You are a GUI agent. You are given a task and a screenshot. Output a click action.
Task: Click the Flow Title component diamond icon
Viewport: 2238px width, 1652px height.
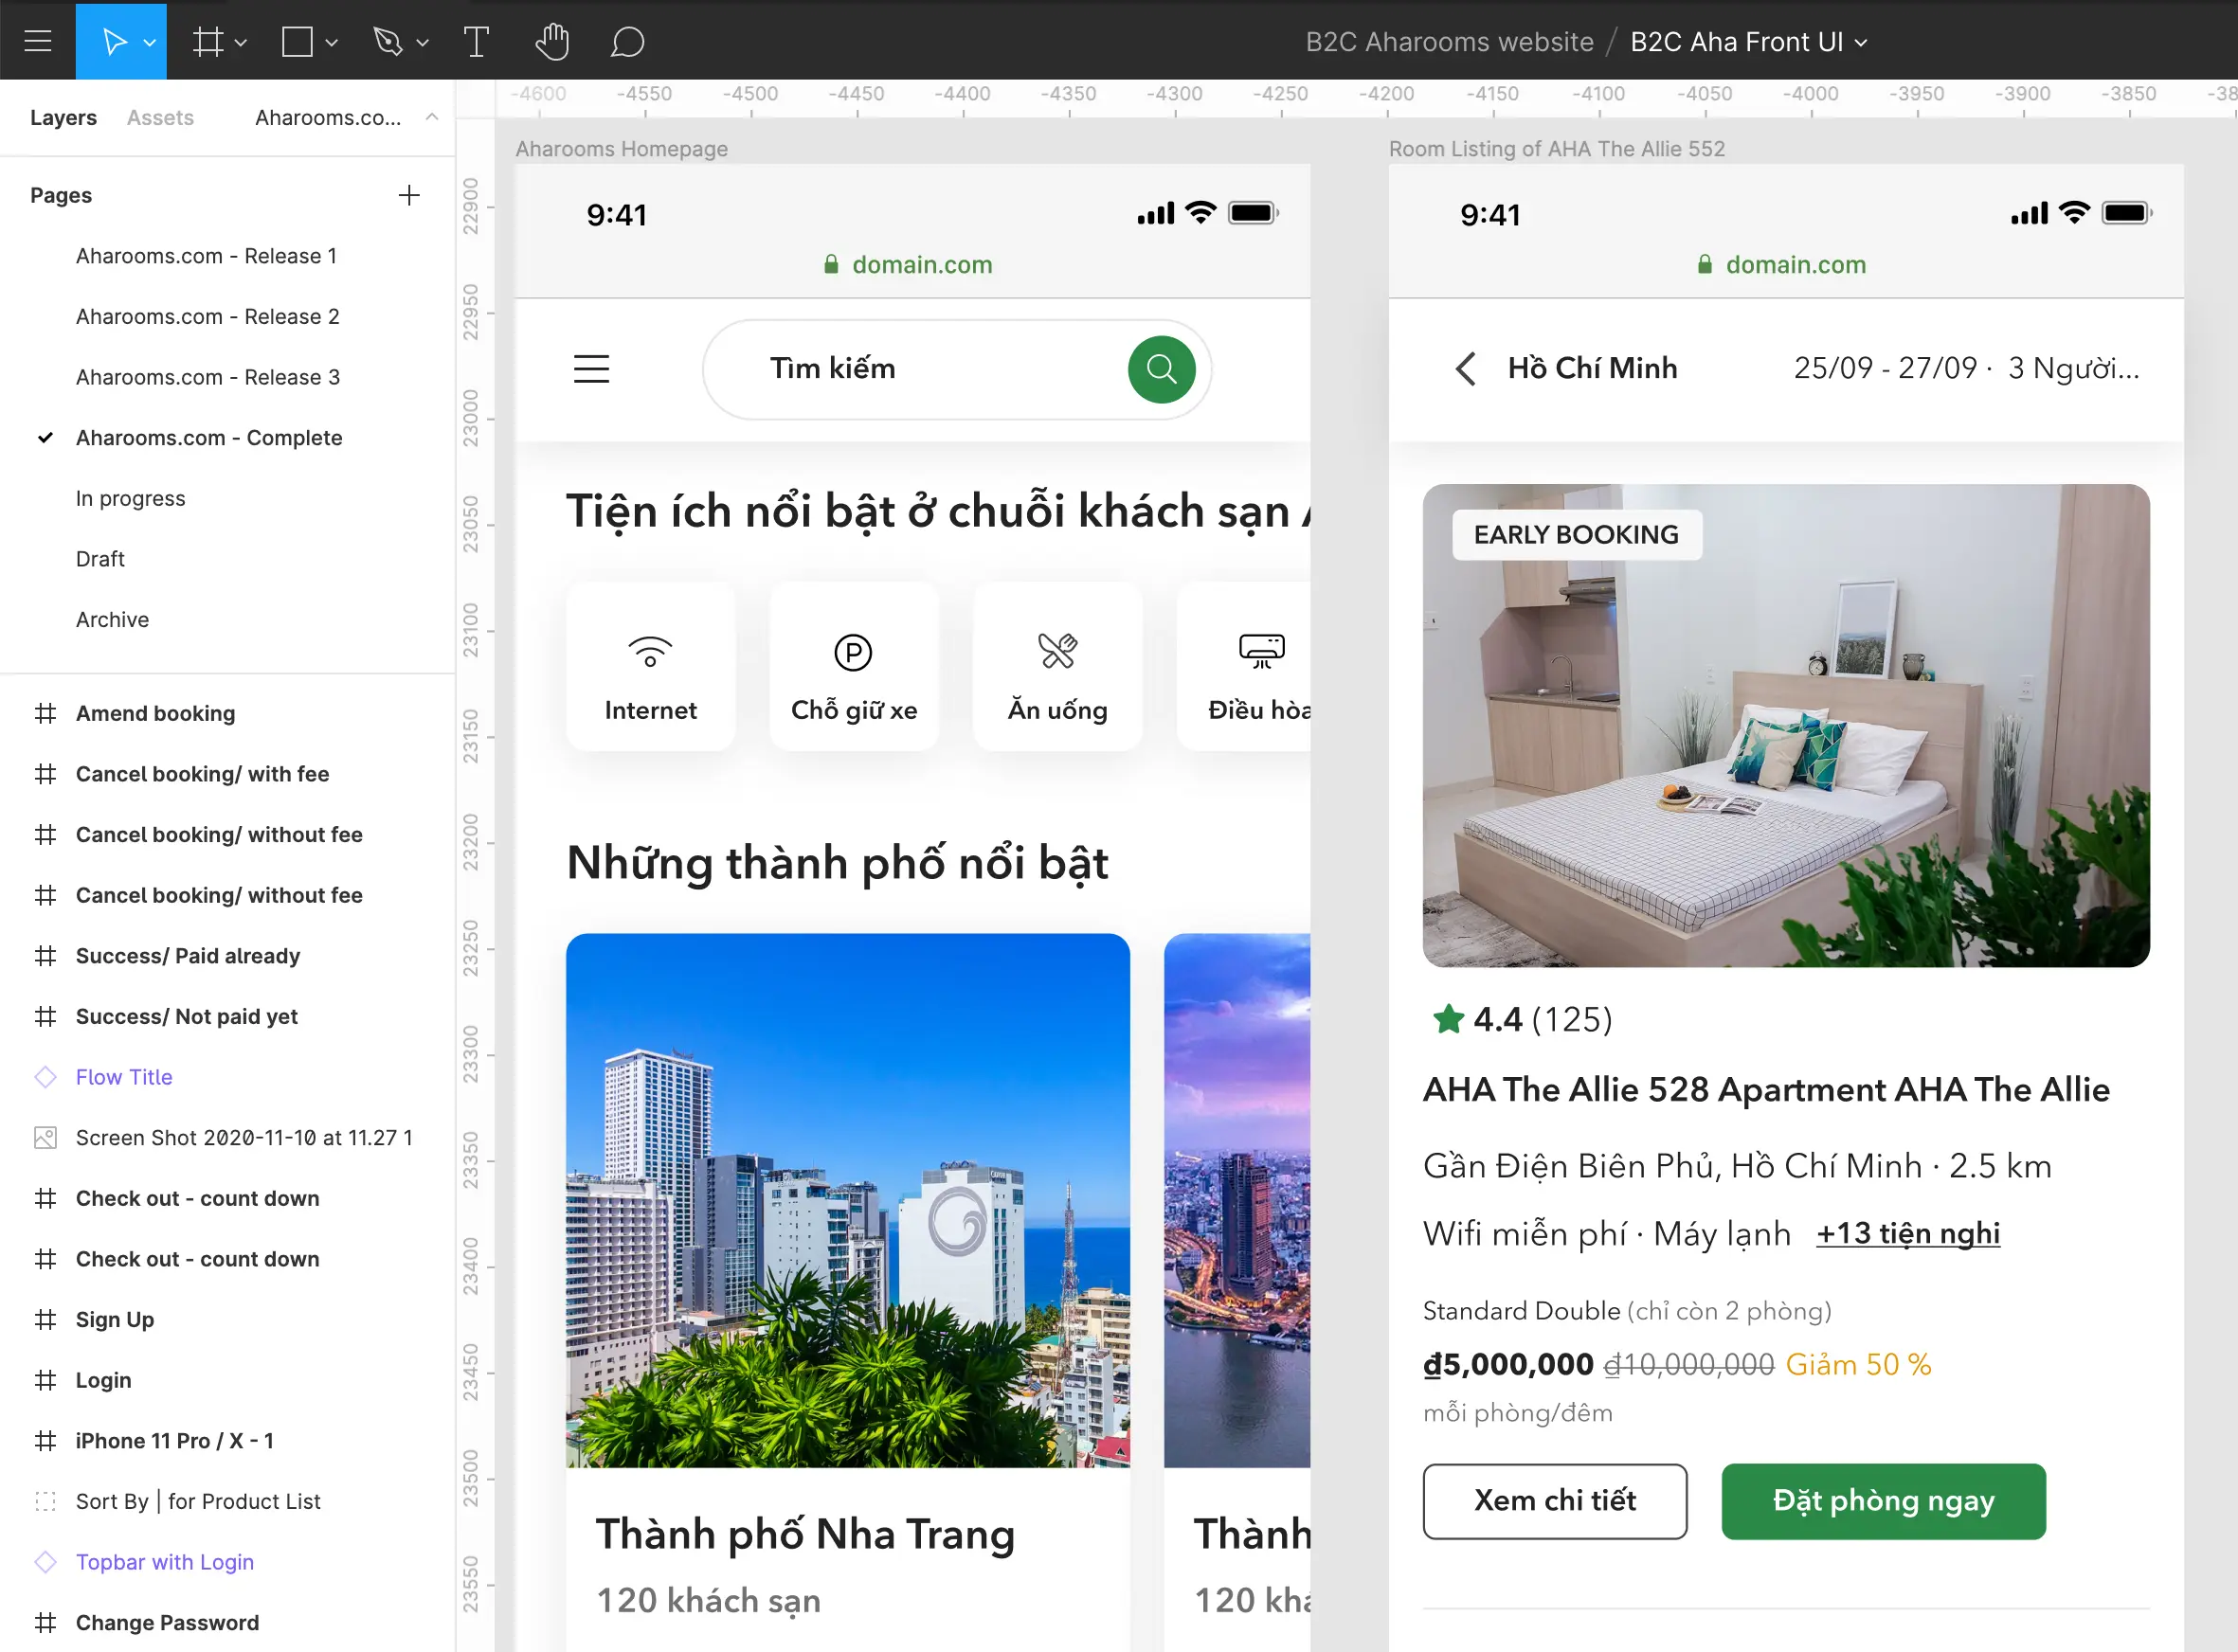[45, 1077]
